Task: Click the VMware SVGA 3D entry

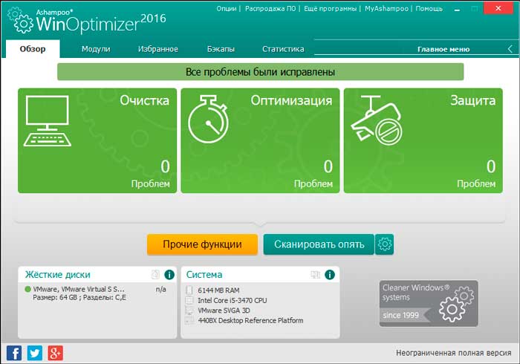Action: [x=224, y=311]
